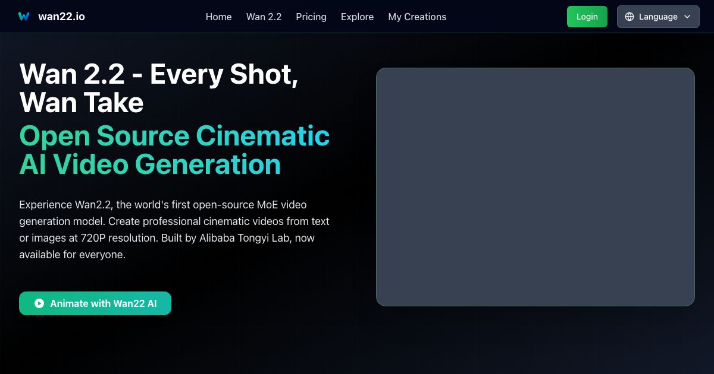Go to the Pricing page
This screenshot has height=374, width=714.
tap(311, 17)
